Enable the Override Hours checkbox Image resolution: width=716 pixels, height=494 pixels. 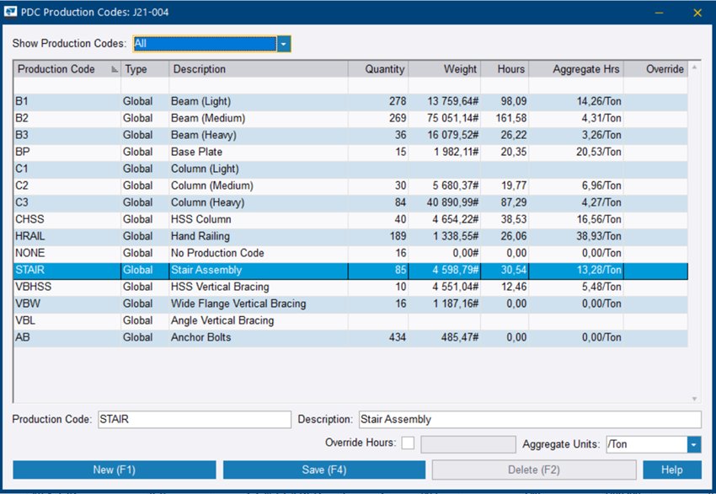408,443
